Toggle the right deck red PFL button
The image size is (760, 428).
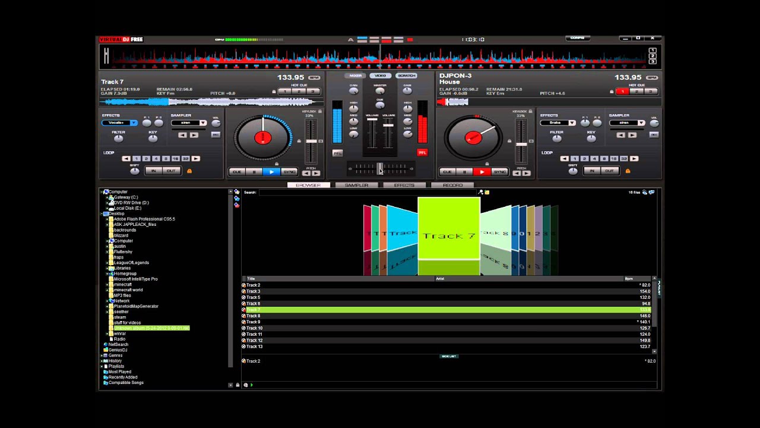[422, 153]
